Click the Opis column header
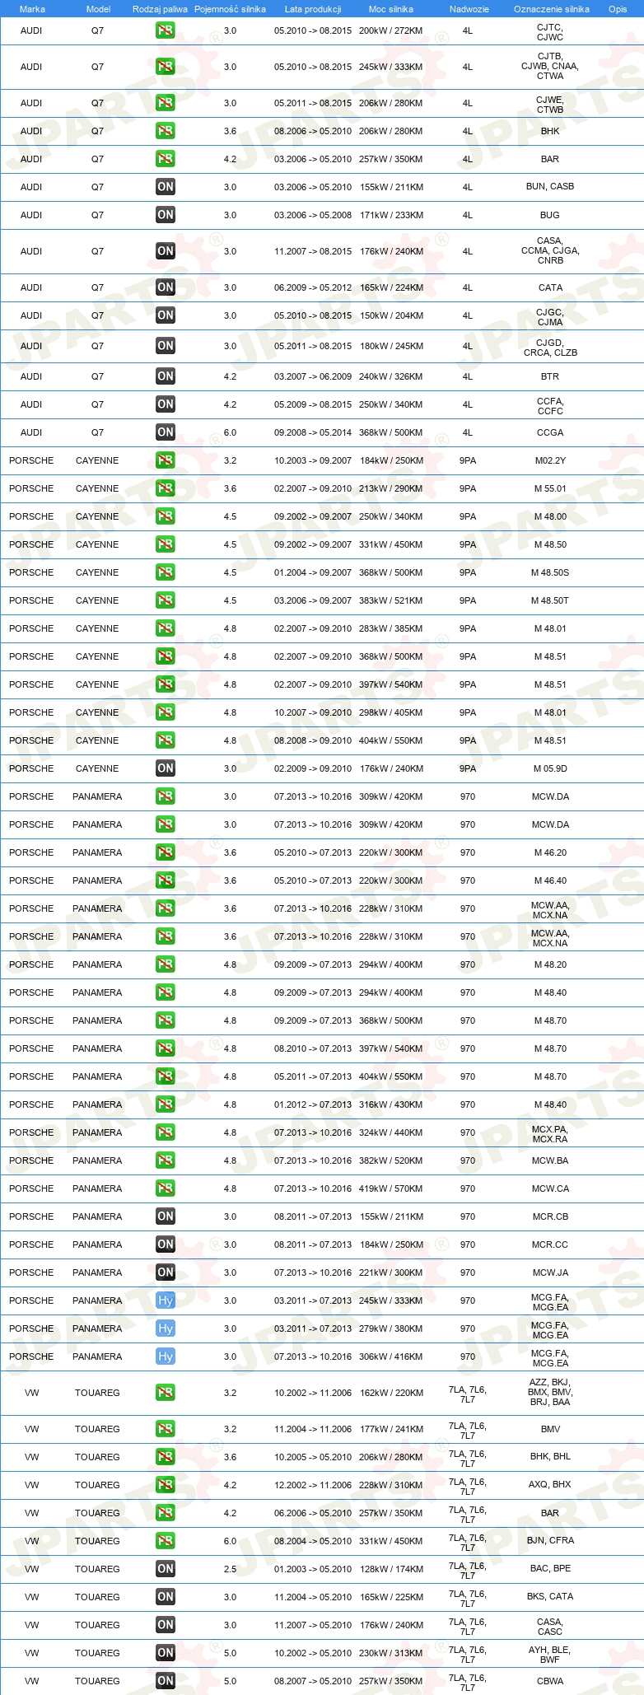Image resolution: width=644 pixels, height=1695 pixels. [x=618, y=9]
